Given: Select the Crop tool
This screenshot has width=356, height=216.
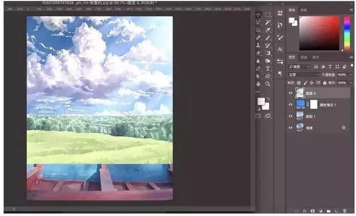Looking at the screenshot, I should 258,30.
